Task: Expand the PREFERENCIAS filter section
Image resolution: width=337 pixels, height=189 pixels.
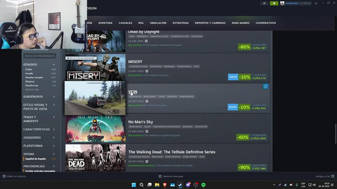Action: point(39,166)
